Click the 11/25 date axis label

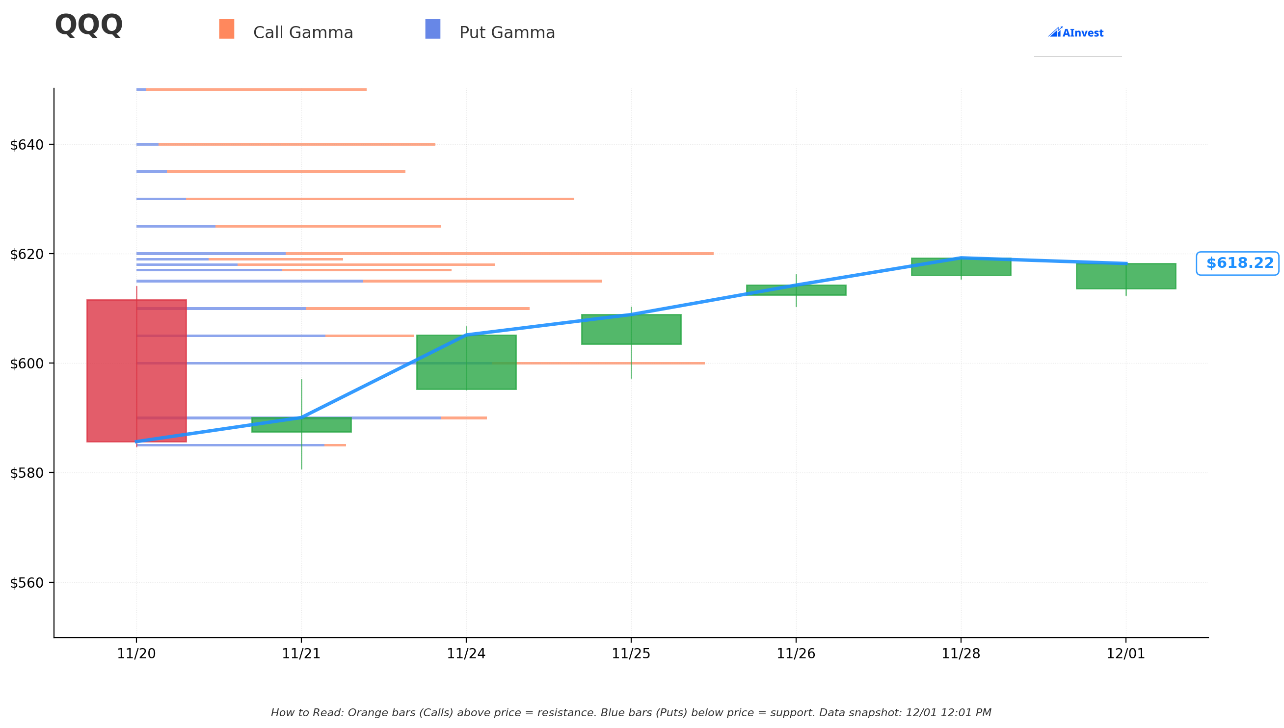pyautogui.click(x=631, y=654)
